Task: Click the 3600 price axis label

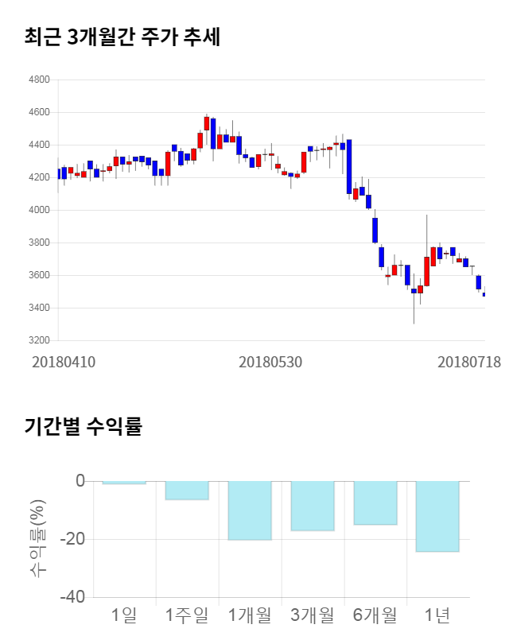Action: click(x=39, y=275)
